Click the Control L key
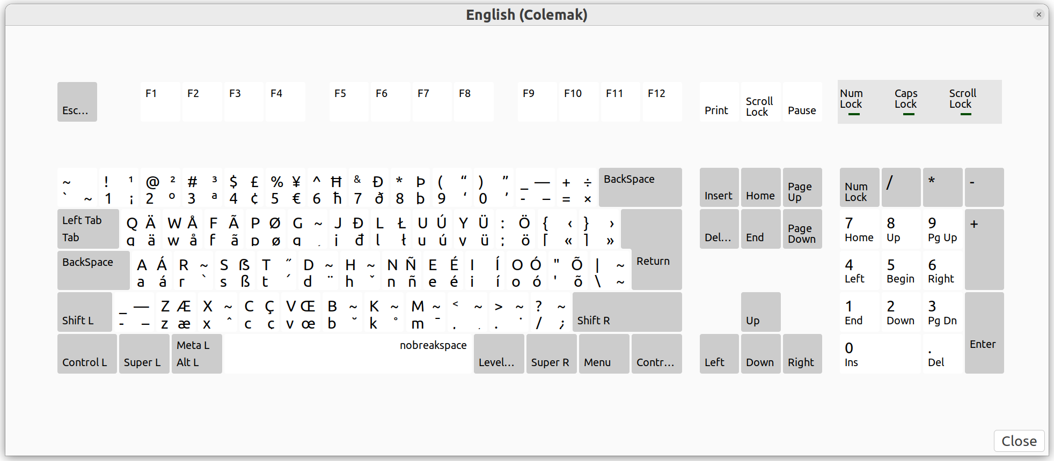The height and width of the screenshot is (461, 1054). pyautogui.click(x=87, y=354)
